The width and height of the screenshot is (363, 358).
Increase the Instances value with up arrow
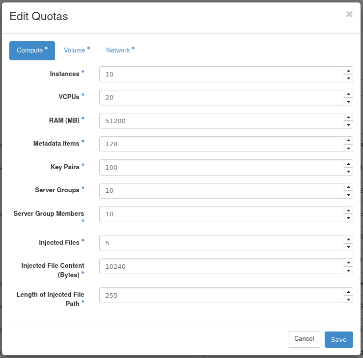(348, 70)
